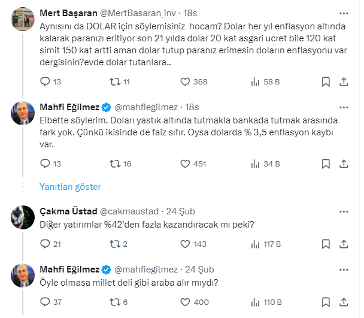View analytics showing 110 B views

(256, 302)
